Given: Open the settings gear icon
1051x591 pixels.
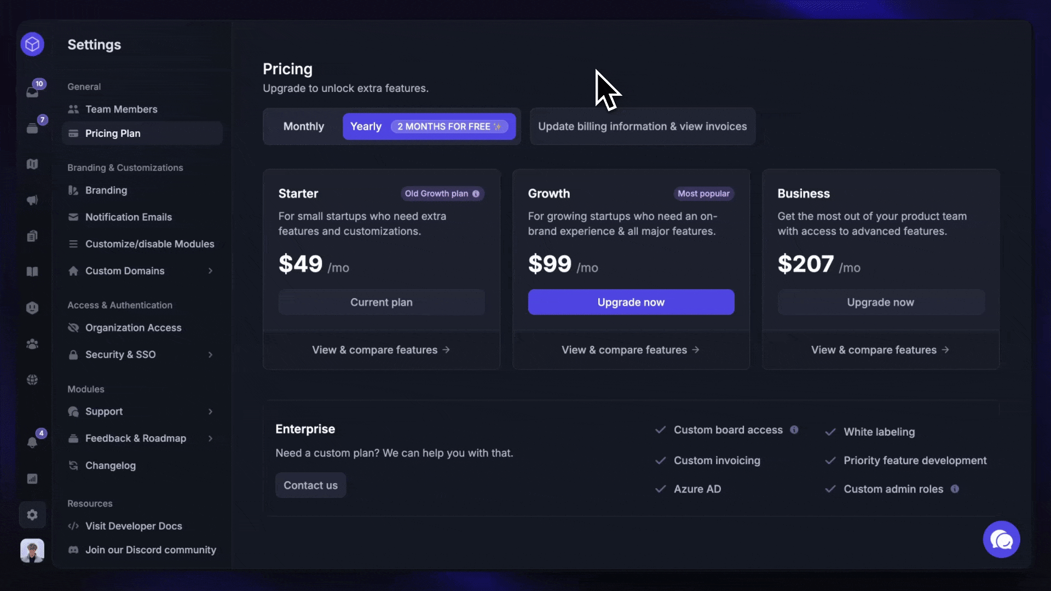Looking at the screenshot, I should [32, 515].
